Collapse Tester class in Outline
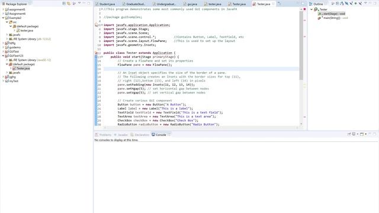This screenshot has width=379, height=213. [311, 9]
